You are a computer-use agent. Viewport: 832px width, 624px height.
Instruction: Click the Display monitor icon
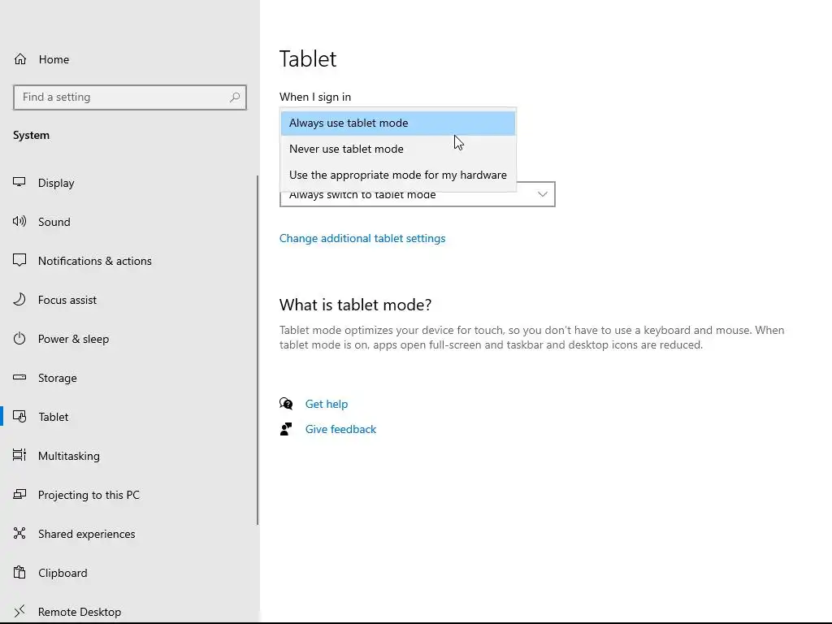point(20,183)
